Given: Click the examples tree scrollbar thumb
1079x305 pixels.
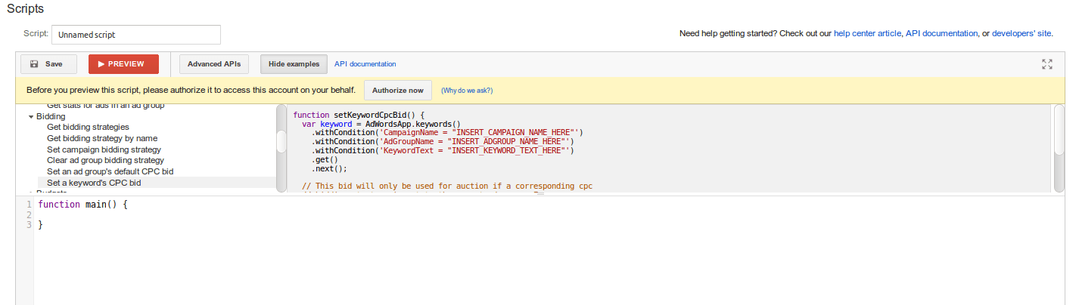Looking at the screenshot, I should point(281,141).
